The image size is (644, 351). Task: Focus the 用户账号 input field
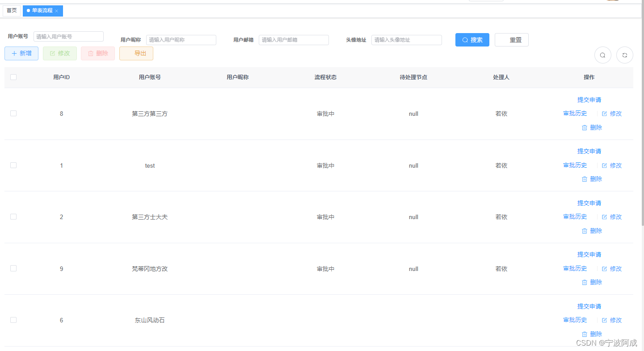[68, 37]
